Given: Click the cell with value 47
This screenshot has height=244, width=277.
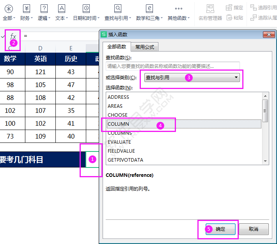Looking at the screenshot, I should click(x=71, y=85).
